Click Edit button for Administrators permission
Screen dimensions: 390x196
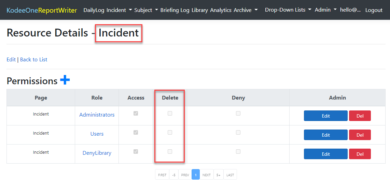(325, 116)
